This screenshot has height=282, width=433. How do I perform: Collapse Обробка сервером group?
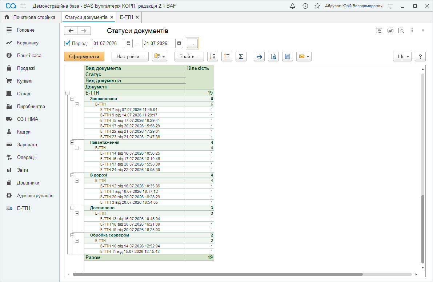click(72, 235)
